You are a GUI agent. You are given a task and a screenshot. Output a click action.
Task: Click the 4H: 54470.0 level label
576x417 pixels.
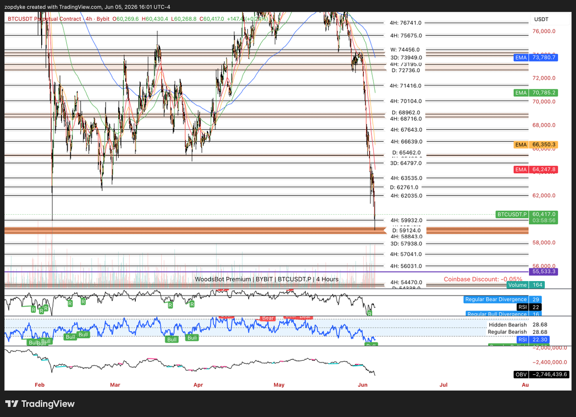coord(406,282)
